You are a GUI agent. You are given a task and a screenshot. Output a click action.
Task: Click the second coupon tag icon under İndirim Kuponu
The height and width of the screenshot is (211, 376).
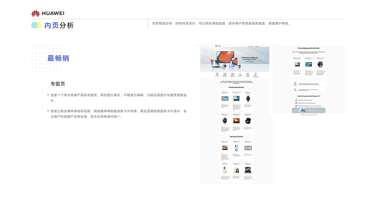pos(296,103)
